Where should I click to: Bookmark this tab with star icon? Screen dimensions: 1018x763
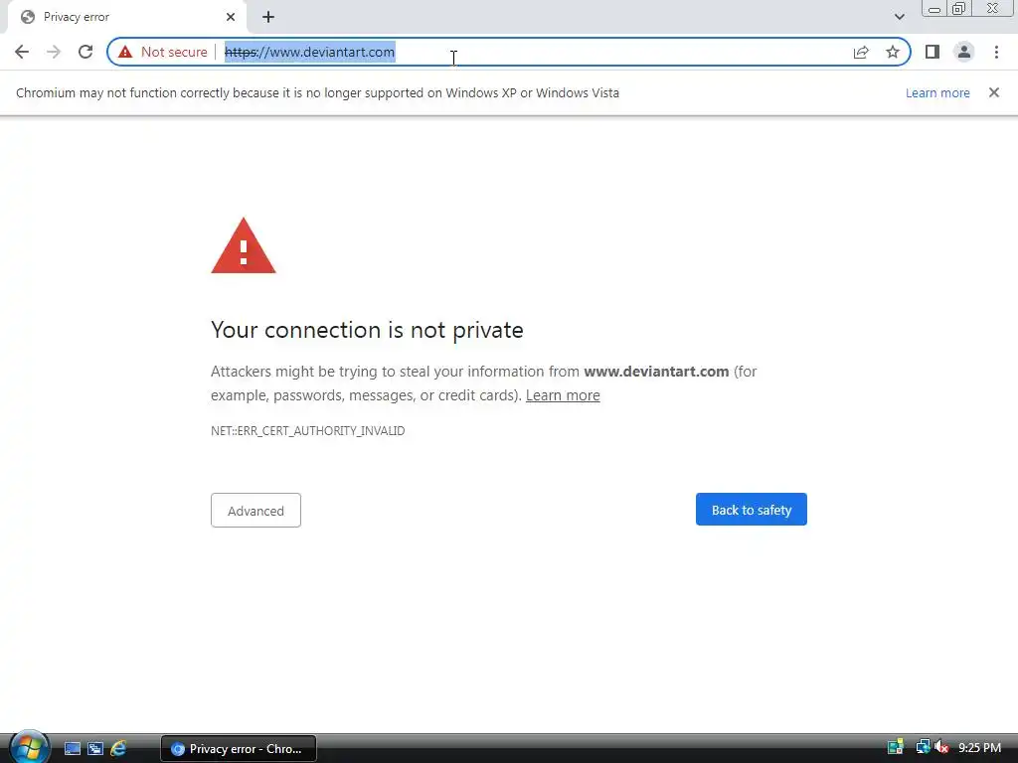pos(893,52)
